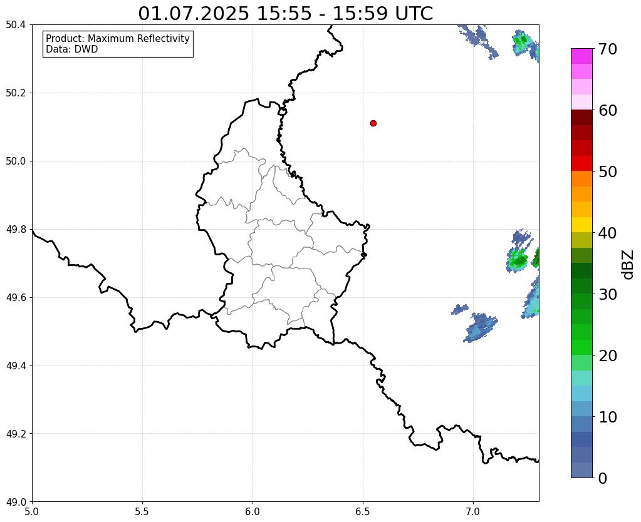Click the 'Product: Maximum Reflectivity' label
This screenshot has width=641, height=522.
click(x=118, y=38)
